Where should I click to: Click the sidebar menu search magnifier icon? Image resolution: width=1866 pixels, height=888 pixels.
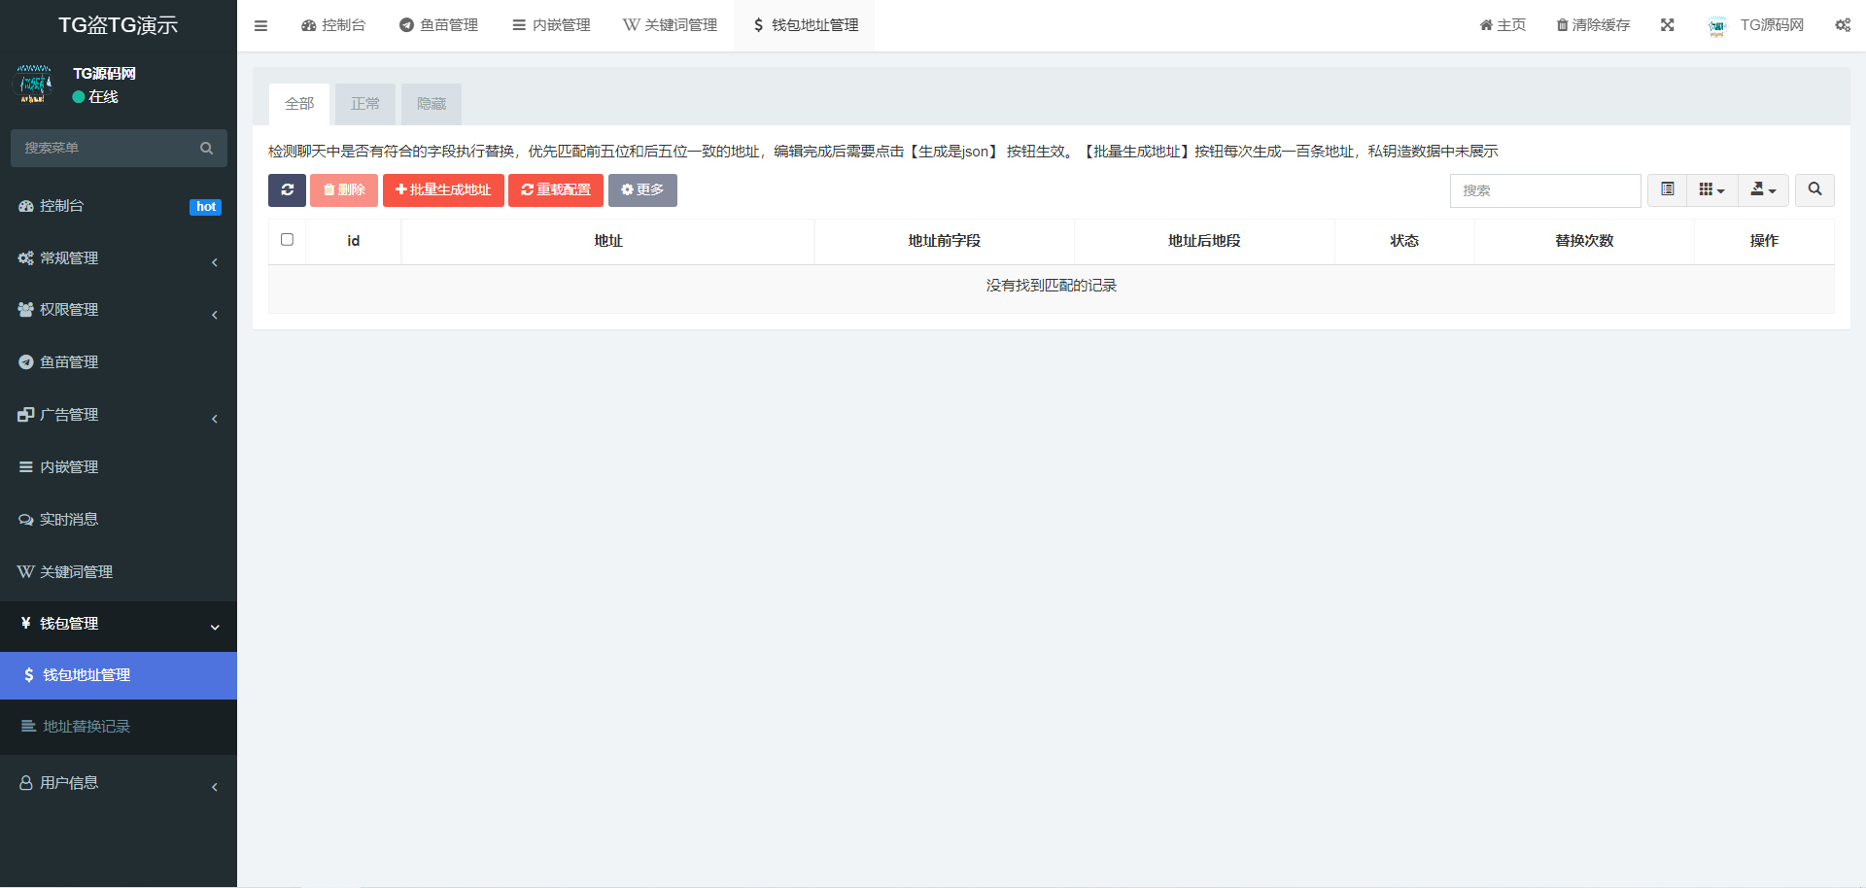[x=206, y=149]
